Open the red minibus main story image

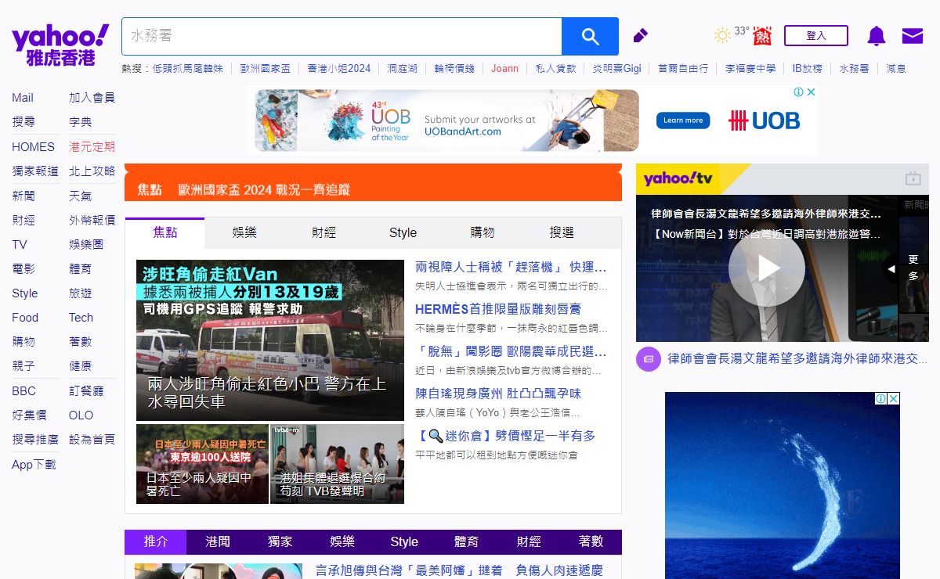270,340
